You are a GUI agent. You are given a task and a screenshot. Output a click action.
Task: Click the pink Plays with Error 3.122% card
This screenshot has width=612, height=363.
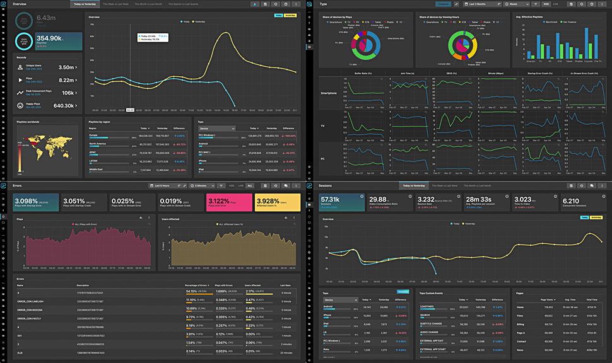pos(229,202)
